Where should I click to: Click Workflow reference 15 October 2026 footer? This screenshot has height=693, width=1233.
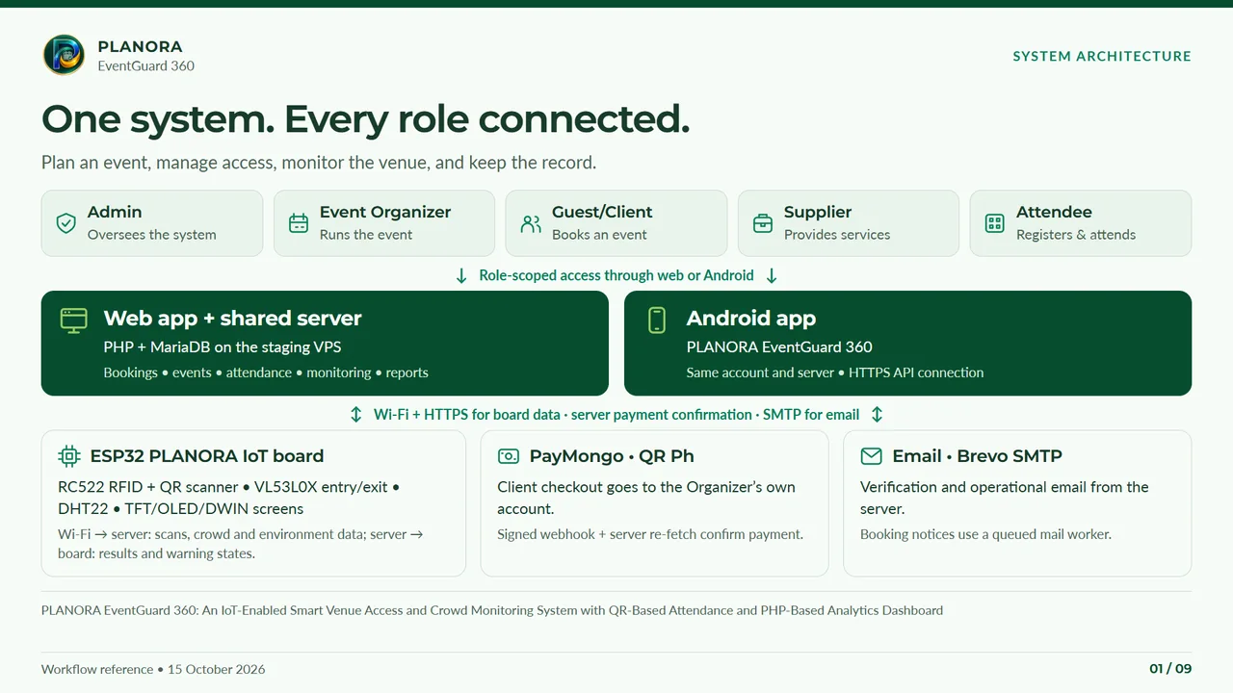[153, 669]
